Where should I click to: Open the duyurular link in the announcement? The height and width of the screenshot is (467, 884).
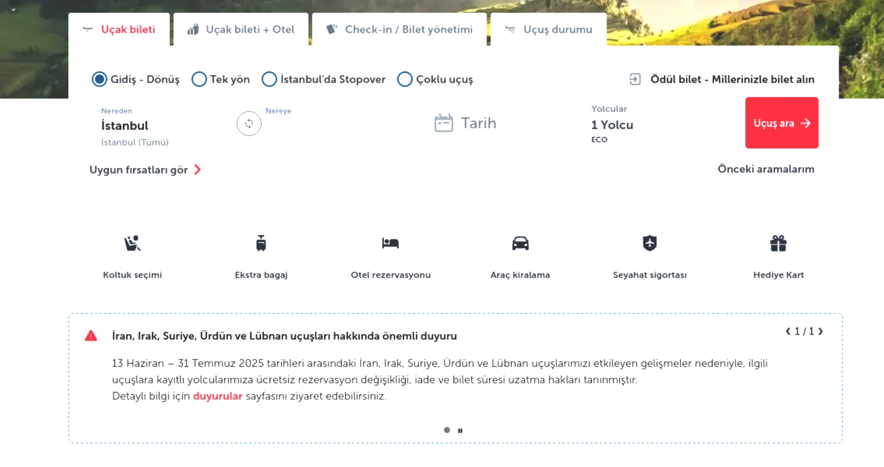(x=217, y=396)
